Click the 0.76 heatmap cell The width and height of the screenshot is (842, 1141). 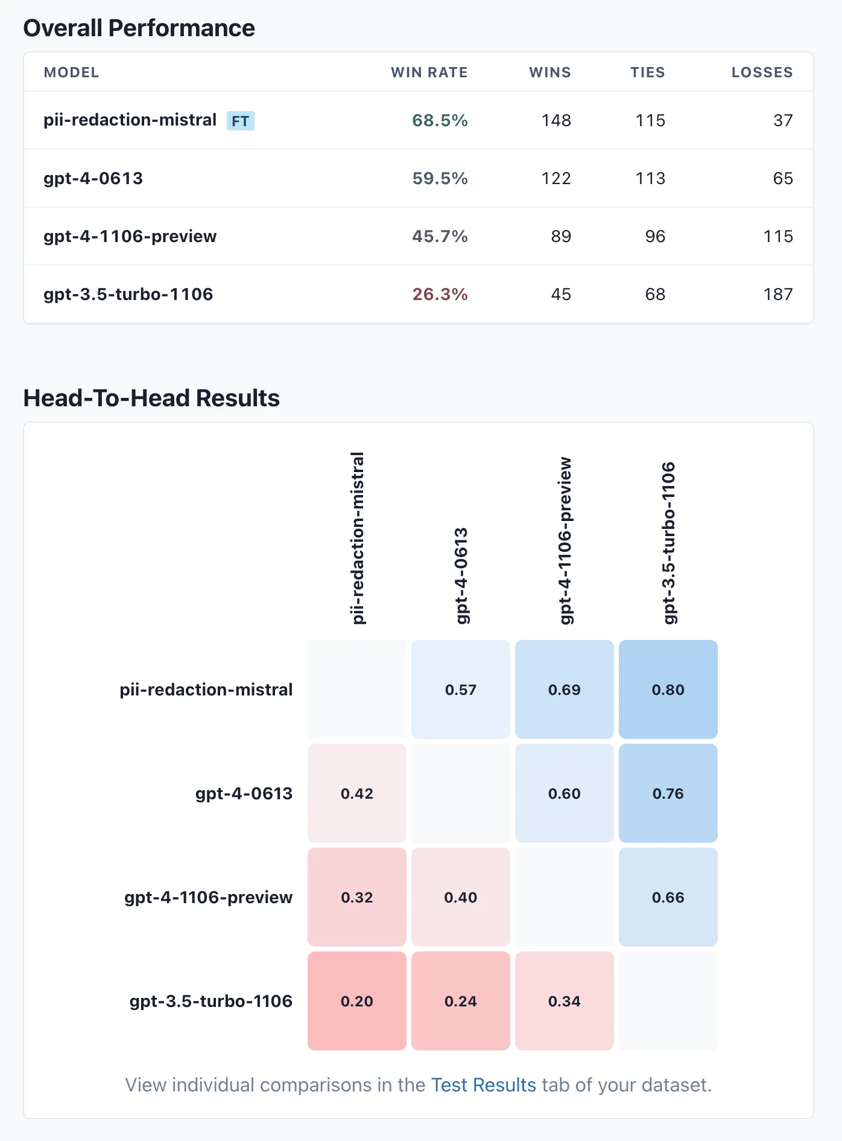pos(668,793)
